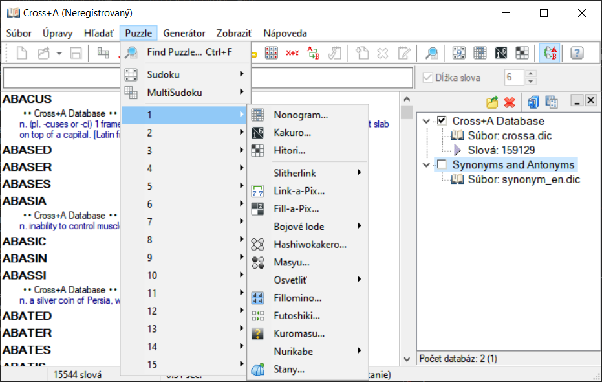This screenshot has width=602, height=382.
Task: Click the add database folder icon
Action: (x=492, y=102)
